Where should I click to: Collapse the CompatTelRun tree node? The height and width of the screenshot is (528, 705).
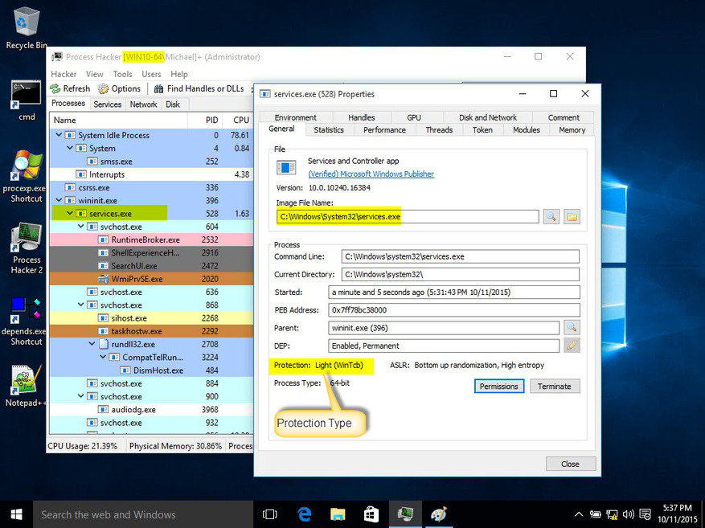click(103, 357)
